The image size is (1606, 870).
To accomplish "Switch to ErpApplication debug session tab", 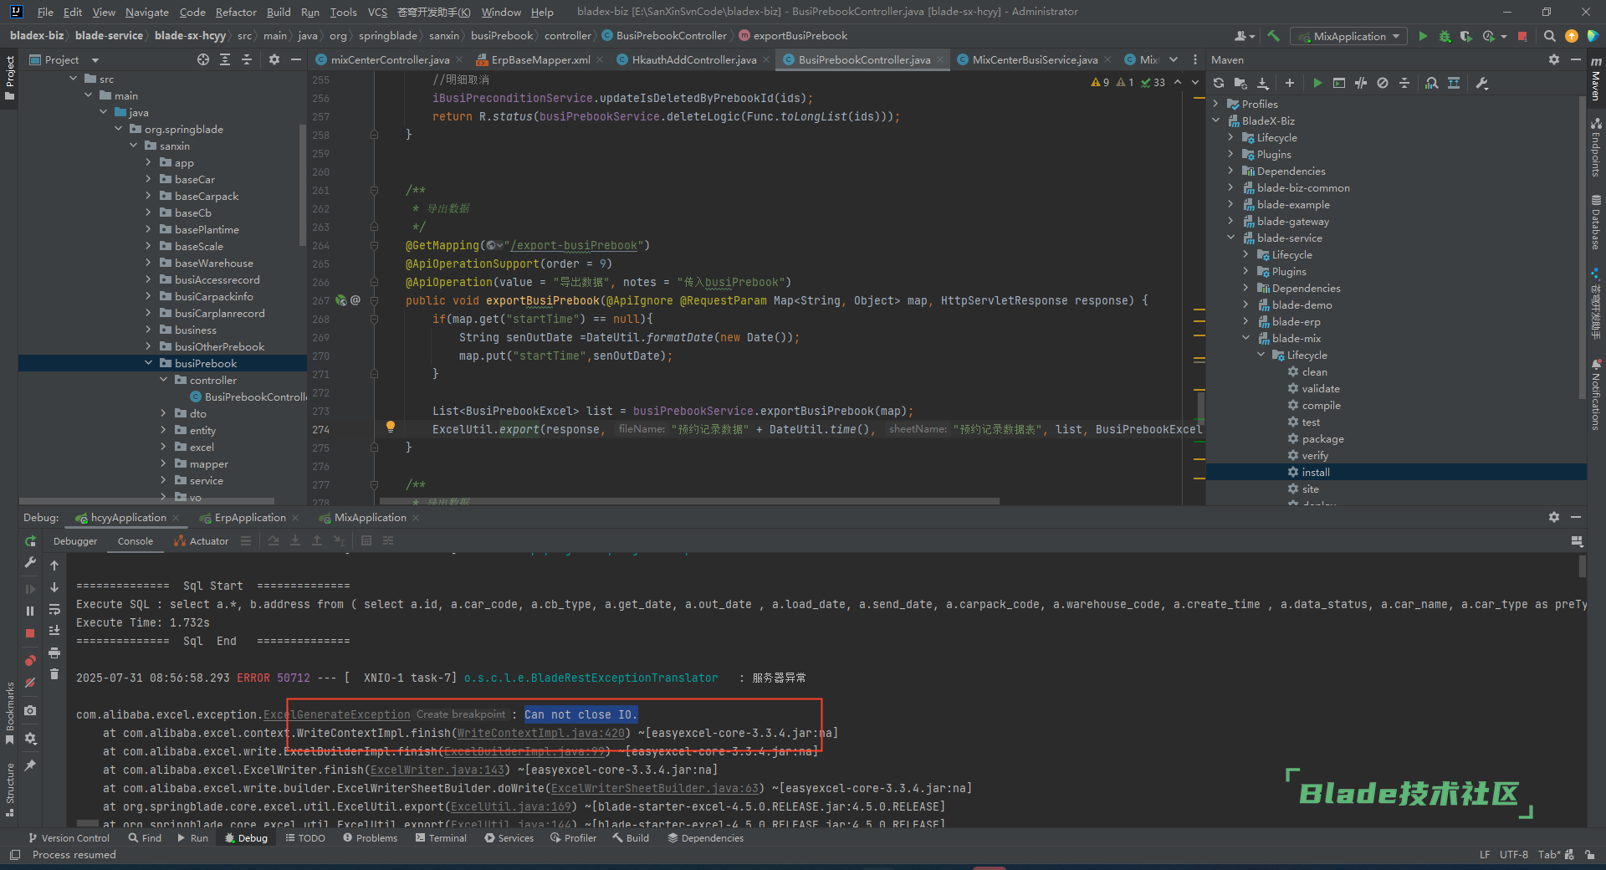I will (250, 518).
